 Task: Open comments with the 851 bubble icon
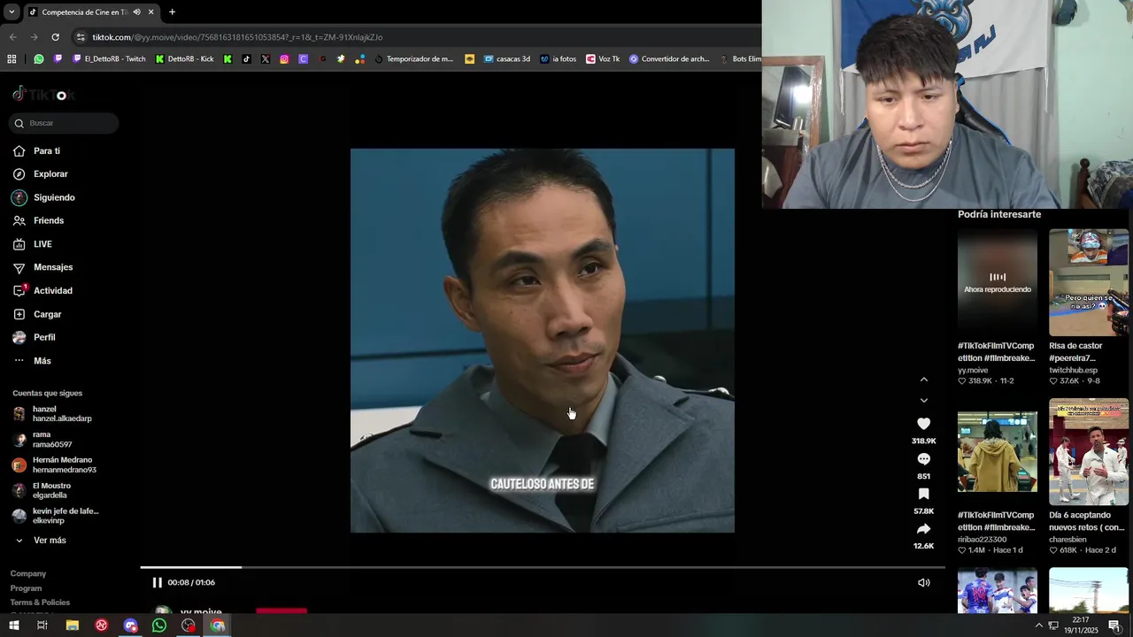coord(923,459)
